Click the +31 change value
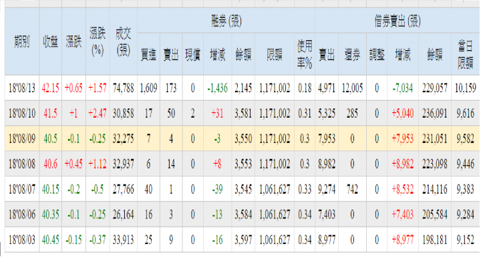Image resolution: width=481 pixels, height=258 pixels. point(218,114)
